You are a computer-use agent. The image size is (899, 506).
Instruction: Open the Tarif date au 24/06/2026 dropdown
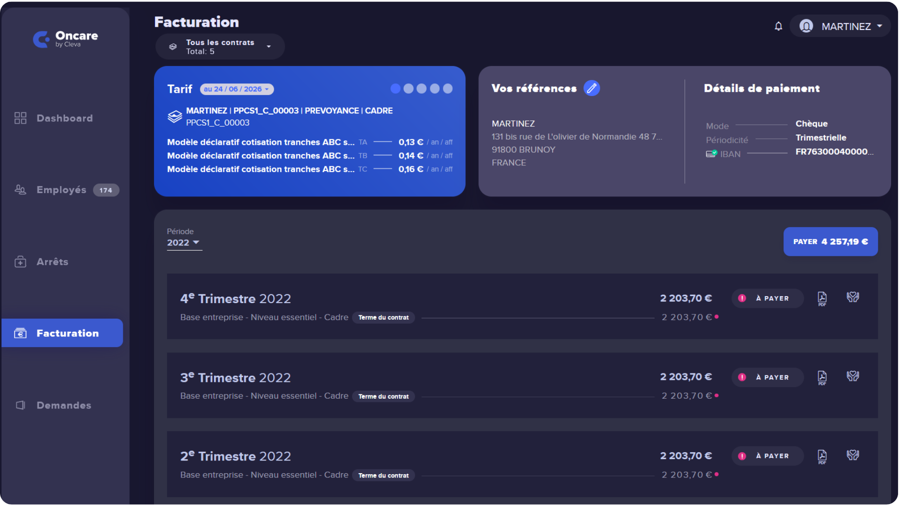[236, 89]
